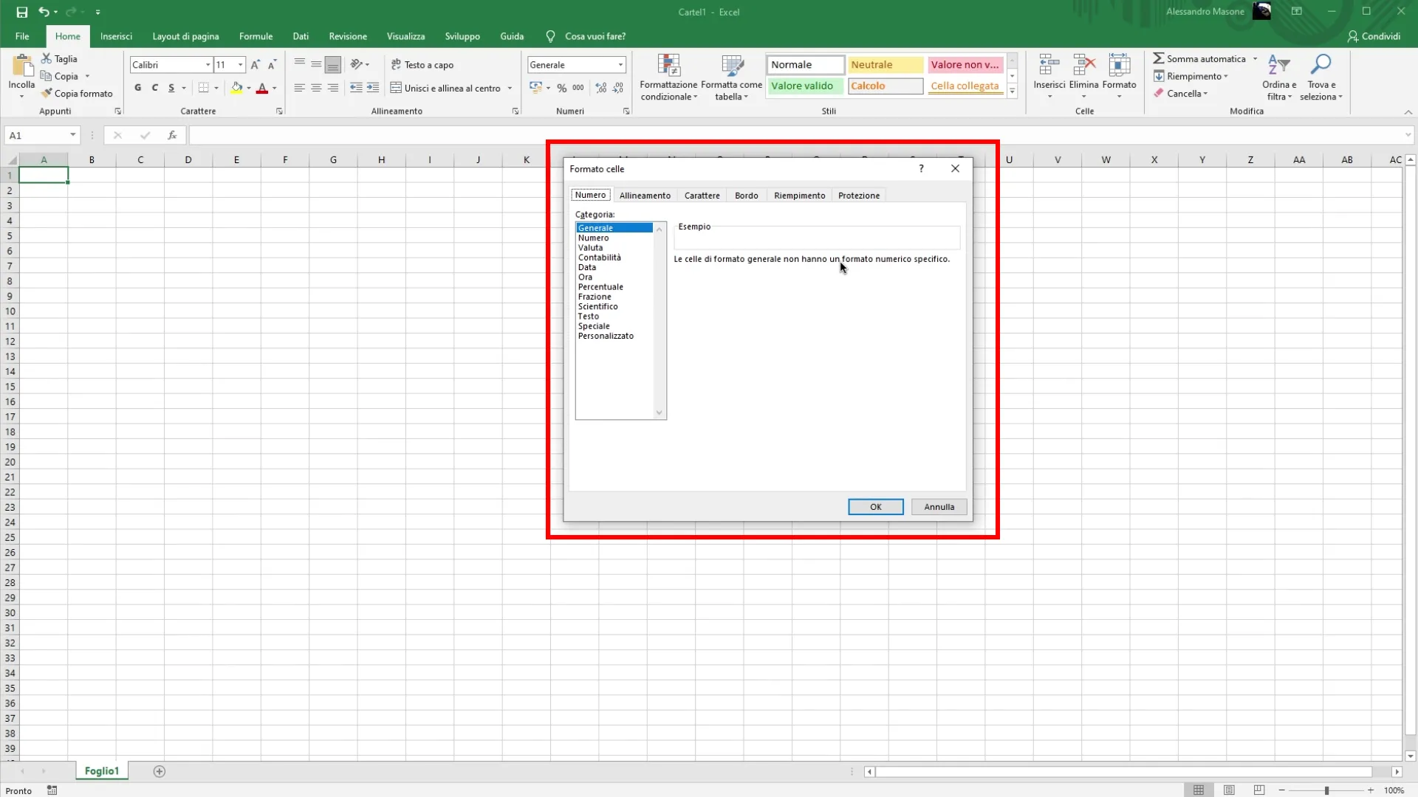This screenshot has height=797, width=1418.
Task: Open Formattazione condizionale icon
Action: point(668,66)
